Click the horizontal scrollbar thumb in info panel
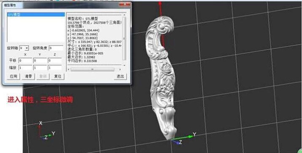The height and width of the screenshot is (153, 302). pyautogui.click(x=93, y=69)
